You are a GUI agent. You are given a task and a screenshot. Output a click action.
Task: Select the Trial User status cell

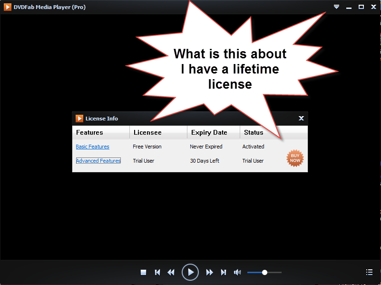pyautogui.click(x=253, y=161)
